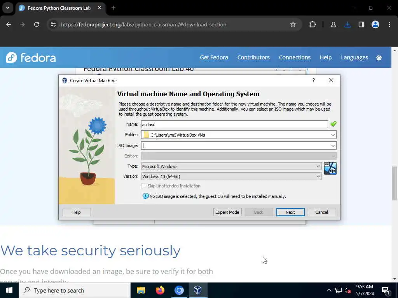Click the Windows 10 64-bit OS icon
The image size is (398, 298).
[x=330, y=168]
